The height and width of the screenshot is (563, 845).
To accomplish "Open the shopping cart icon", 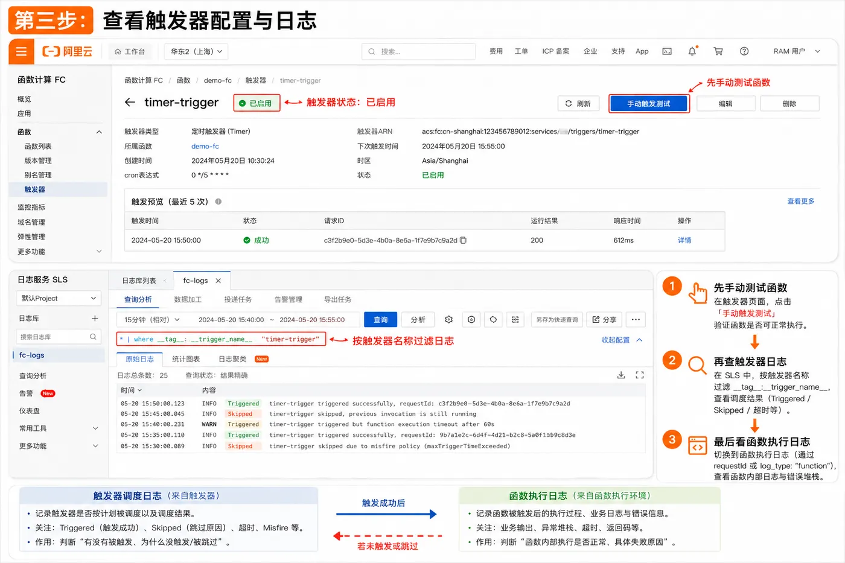I will pos(718,51).
